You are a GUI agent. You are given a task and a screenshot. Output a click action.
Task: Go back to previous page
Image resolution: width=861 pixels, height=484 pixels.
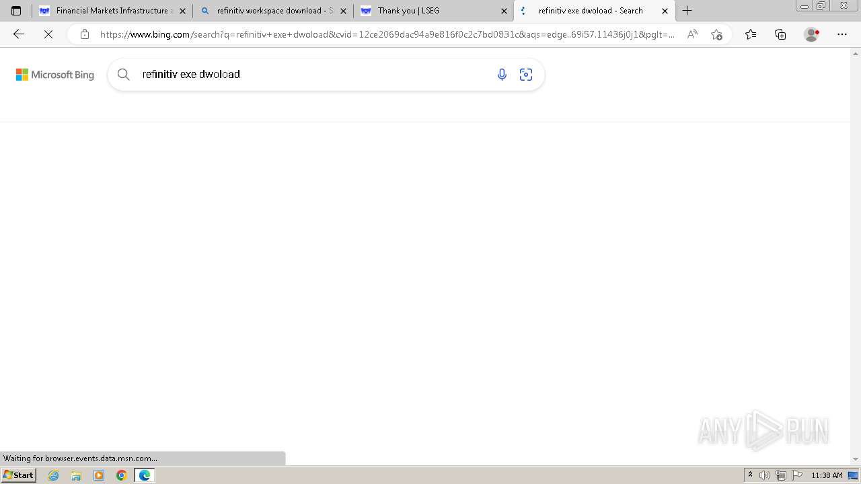pos(19,34)
